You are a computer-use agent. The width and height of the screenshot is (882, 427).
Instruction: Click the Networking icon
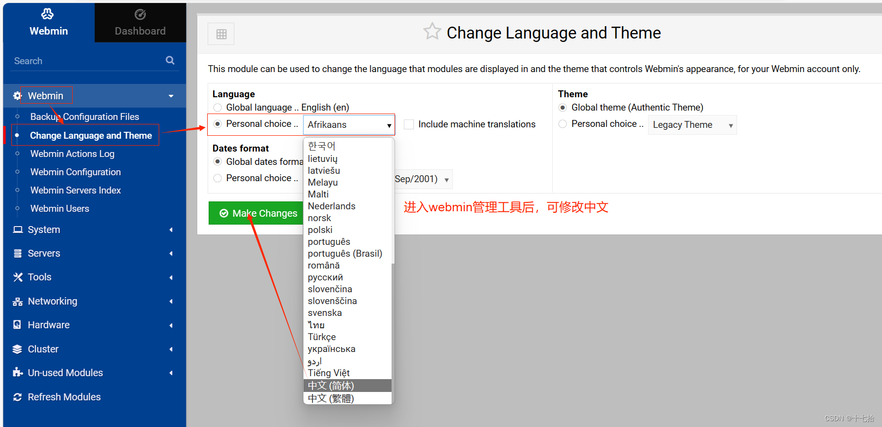18,301
